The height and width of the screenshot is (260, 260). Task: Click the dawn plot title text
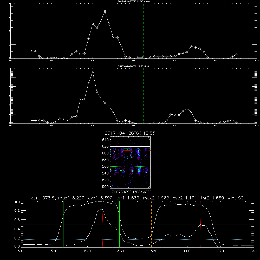pyautogui.click(x=134, y=1)
